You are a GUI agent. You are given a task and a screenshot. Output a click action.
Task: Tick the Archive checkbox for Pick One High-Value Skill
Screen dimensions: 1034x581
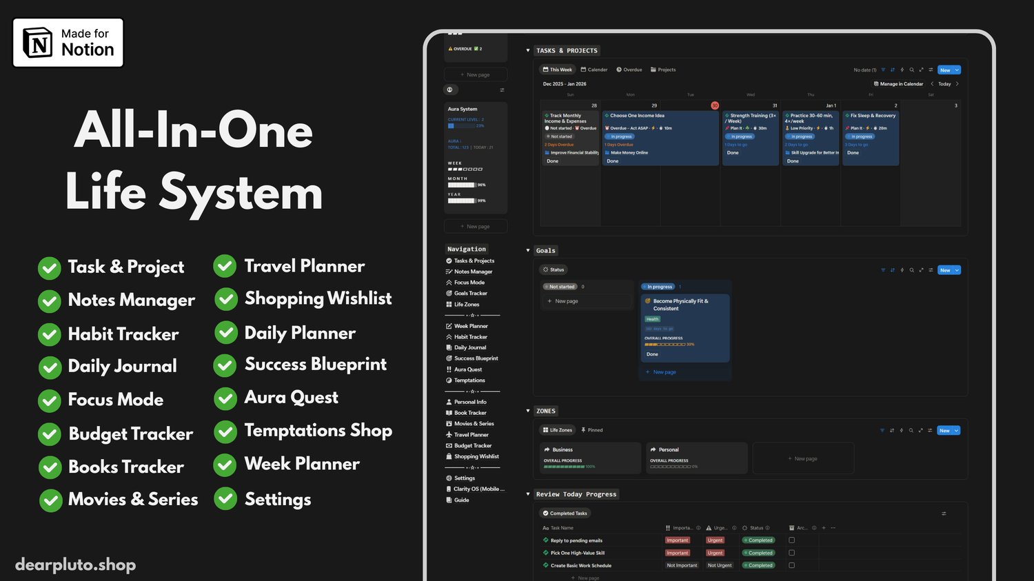coord(791,553)
